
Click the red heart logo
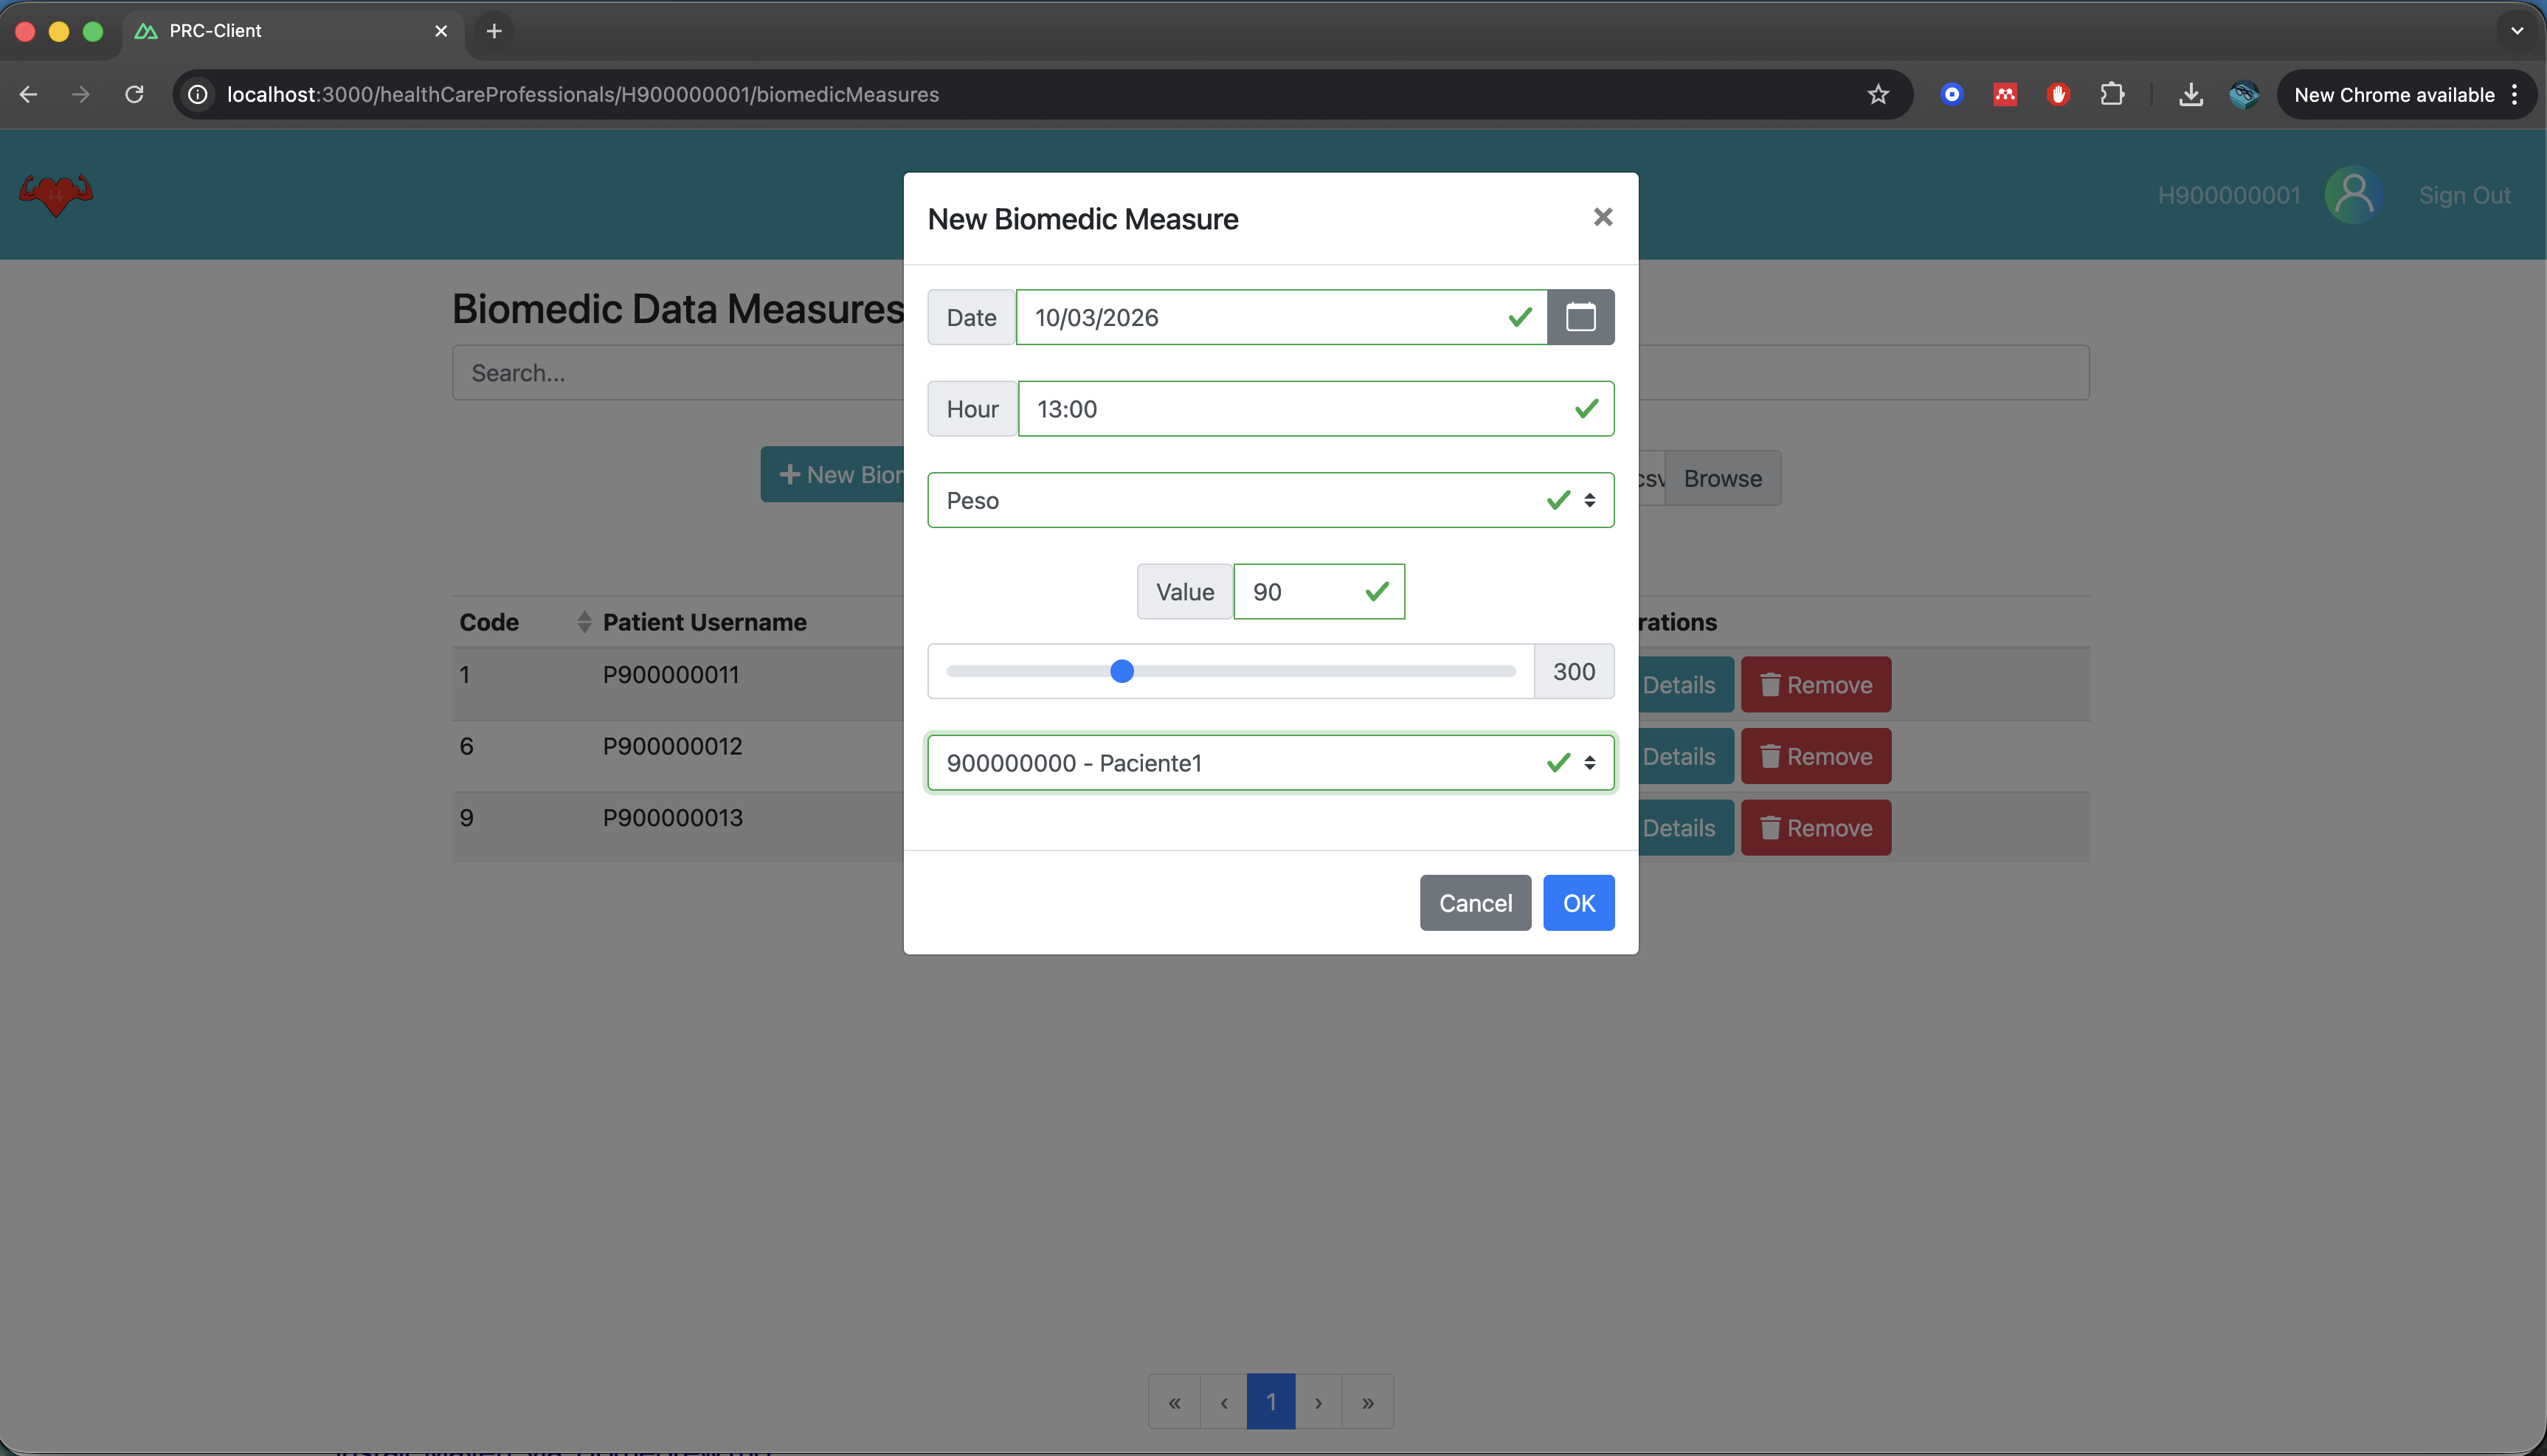(x=56, y=194)
